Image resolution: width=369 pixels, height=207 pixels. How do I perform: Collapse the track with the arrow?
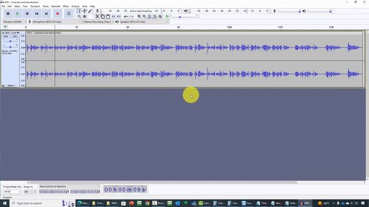point(3,86)
